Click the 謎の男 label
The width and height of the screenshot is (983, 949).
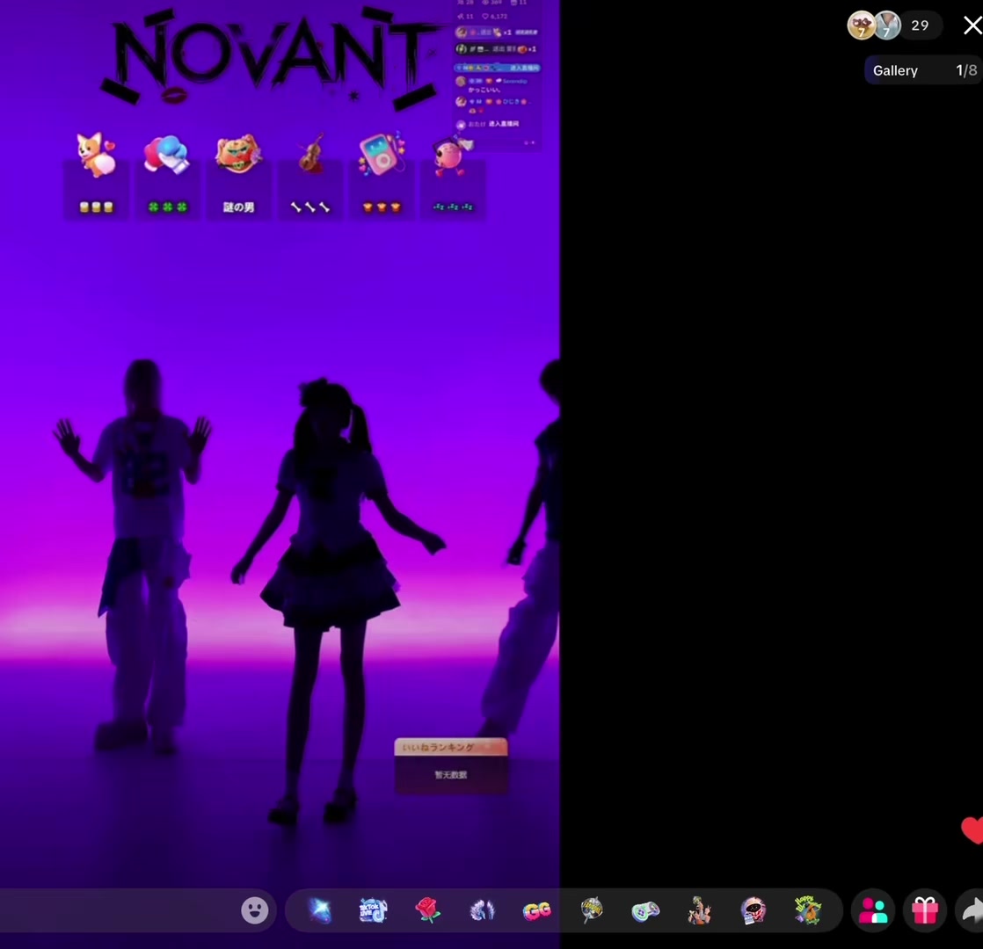[x=239, y=207]
